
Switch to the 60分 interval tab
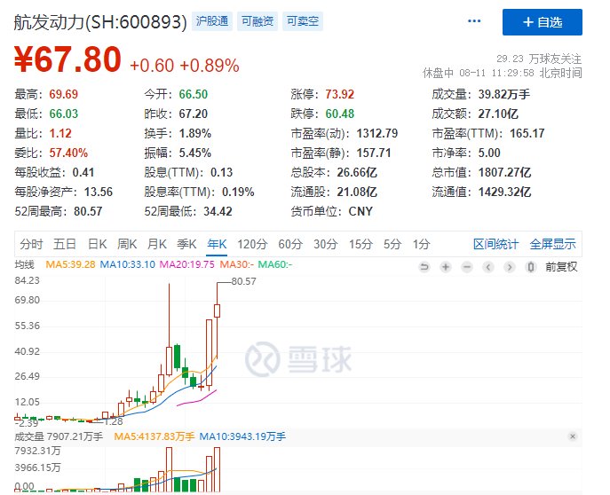pos(290,244)
